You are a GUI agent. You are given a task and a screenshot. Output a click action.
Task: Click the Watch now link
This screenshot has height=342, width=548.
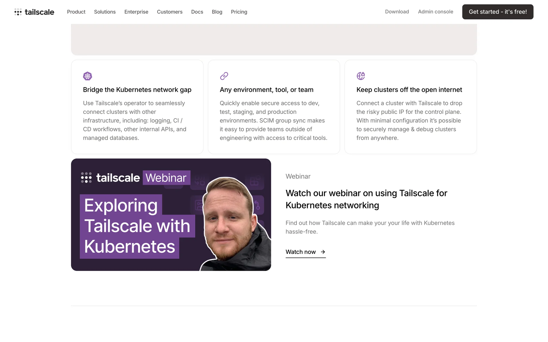click(x=301, y=252)
